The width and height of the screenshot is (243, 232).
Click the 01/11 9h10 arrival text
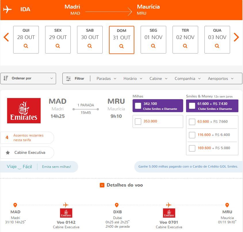(227, 222)
